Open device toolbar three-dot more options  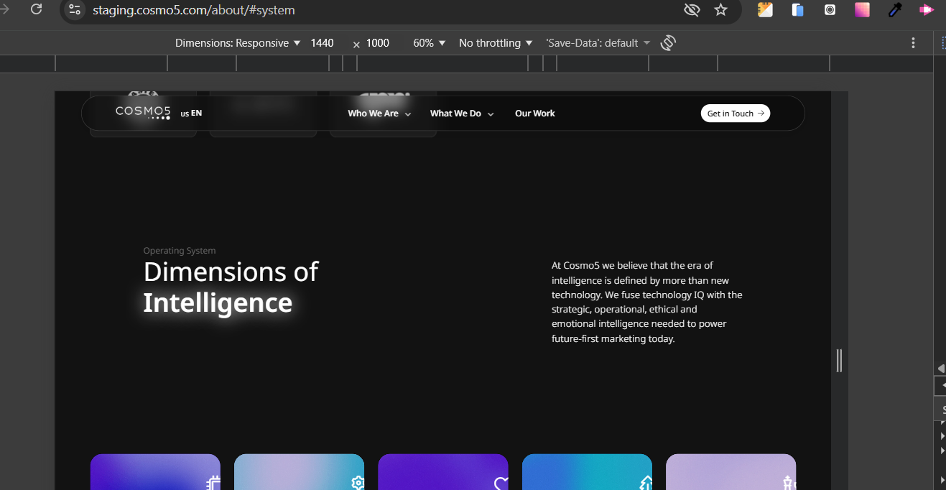(913, 43)
